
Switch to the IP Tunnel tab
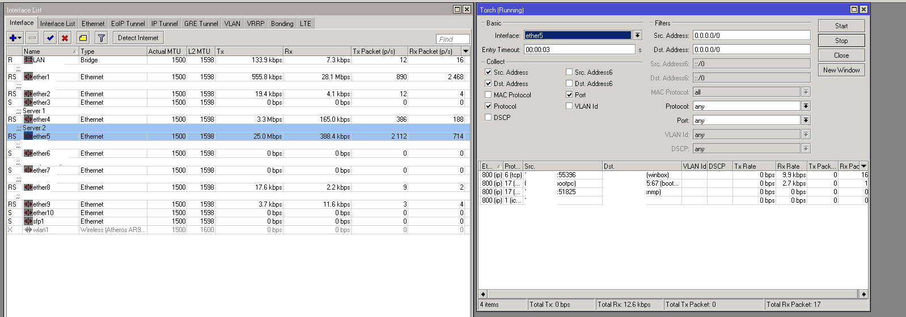coord(164,24)
